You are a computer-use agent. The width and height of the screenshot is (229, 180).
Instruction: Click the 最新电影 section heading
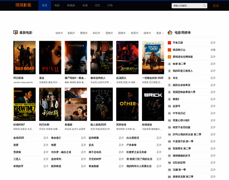[x=26, y=33]
